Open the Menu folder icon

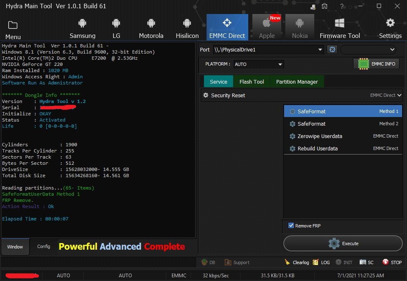pyautogui.click(x=13, y=25)
